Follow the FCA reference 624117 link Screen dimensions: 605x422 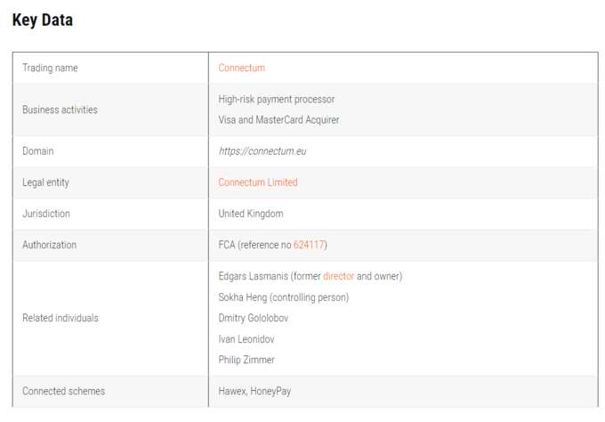point(309,245)
